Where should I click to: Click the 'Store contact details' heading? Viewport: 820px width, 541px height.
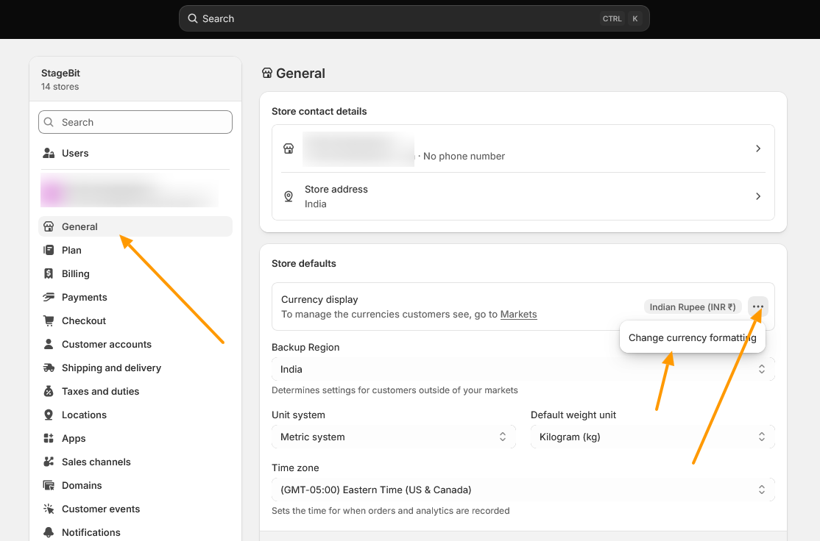(x=319, y=111)
